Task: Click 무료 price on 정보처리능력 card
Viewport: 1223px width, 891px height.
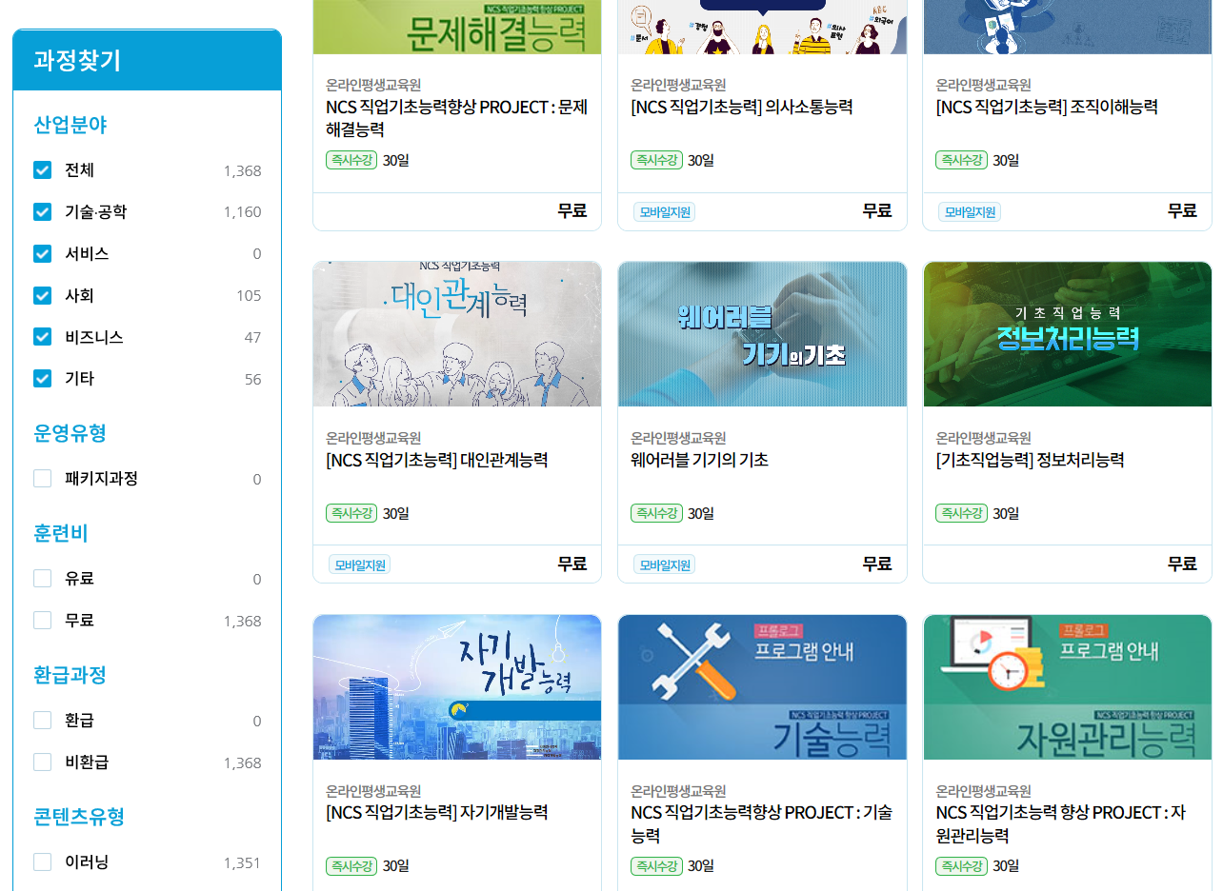Action: click(x=1182, y=564)
